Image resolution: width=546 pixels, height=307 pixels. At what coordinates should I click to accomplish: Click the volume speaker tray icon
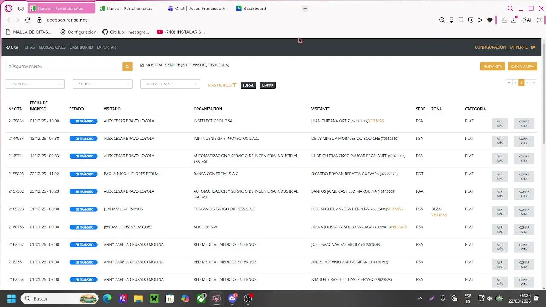(489, 298)
